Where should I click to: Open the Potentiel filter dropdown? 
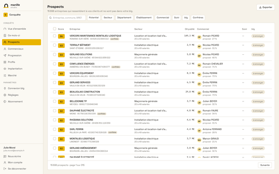click(x=94, y=17)
